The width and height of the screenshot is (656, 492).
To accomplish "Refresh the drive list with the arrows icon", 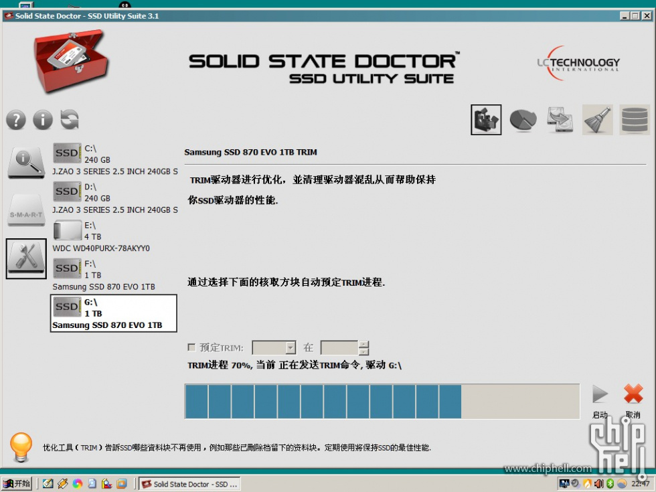I will tap(70, 120).
